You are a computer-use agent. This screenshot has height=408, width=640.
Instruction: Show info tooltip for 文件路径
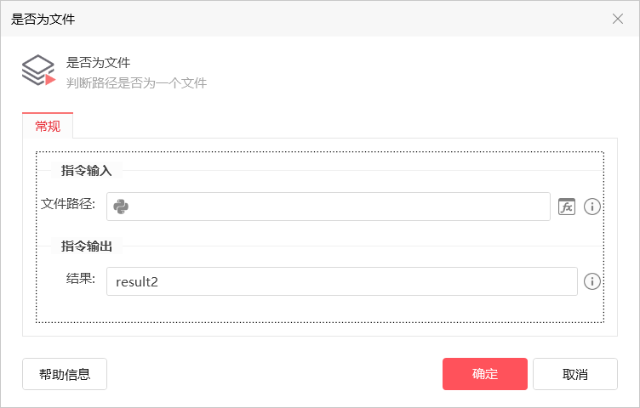pyautogui.click(x=591, y=207)
